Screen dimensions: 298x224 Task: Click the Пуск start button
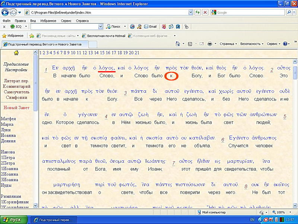click(13, 220)
